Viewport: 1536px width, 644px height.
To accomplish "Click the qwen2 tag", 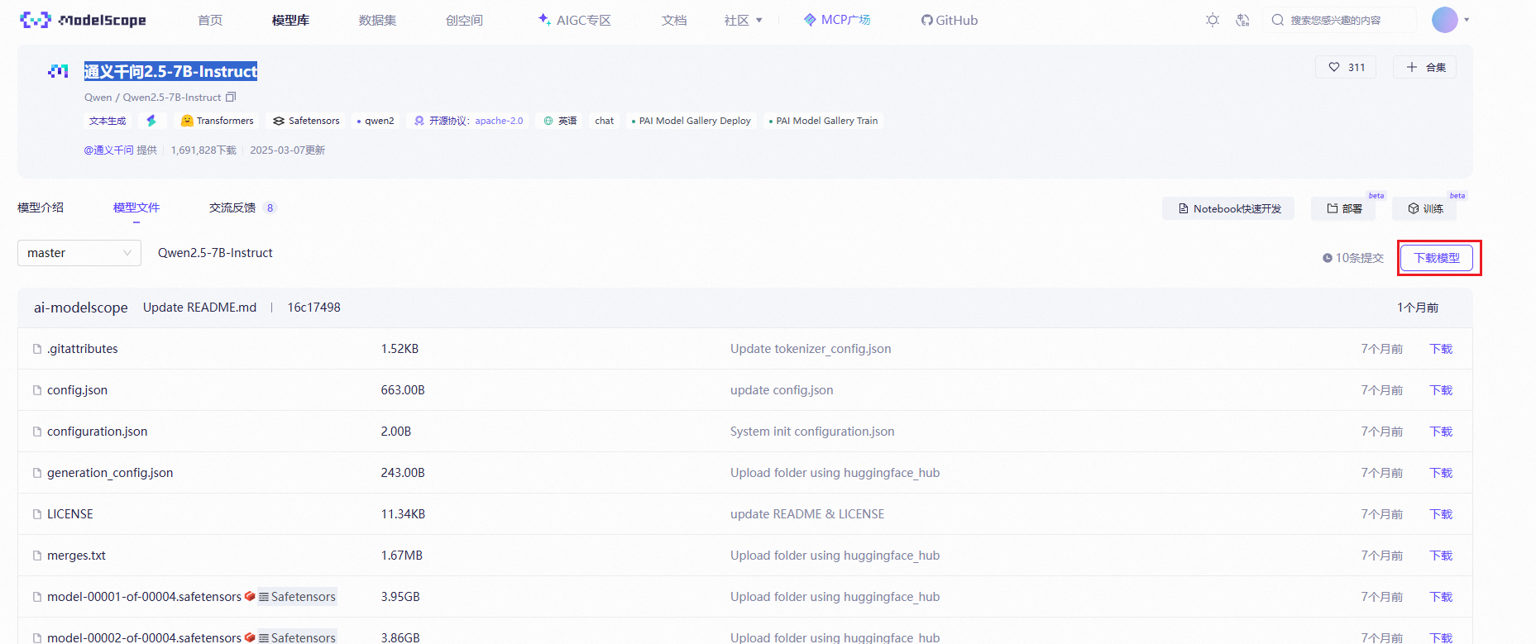I will [376, 121].
